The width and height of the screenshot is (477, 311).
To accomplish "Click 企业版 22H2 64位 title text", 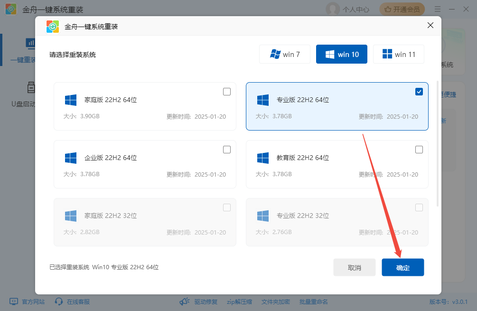I will pos(111,158).
